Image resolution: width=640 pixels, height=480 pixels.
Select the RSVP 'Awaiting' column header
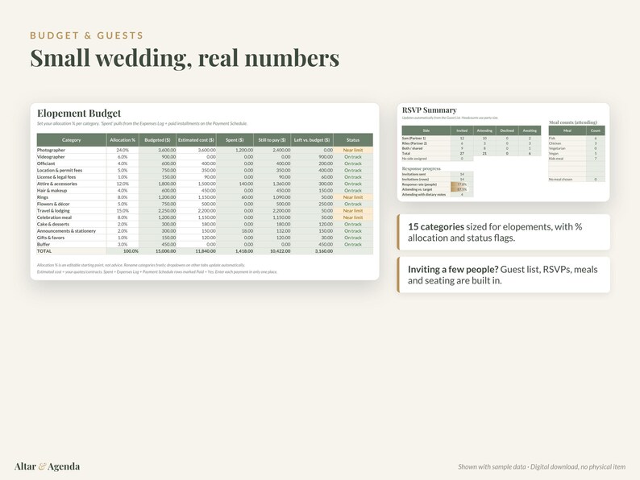coord(530,130)
